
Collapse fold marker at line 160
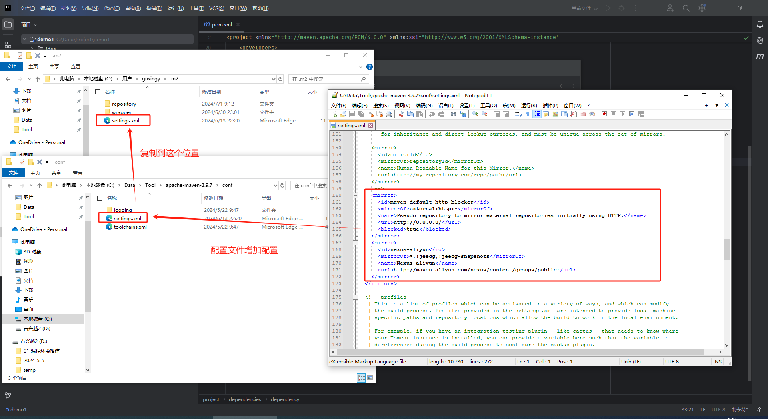355,196
